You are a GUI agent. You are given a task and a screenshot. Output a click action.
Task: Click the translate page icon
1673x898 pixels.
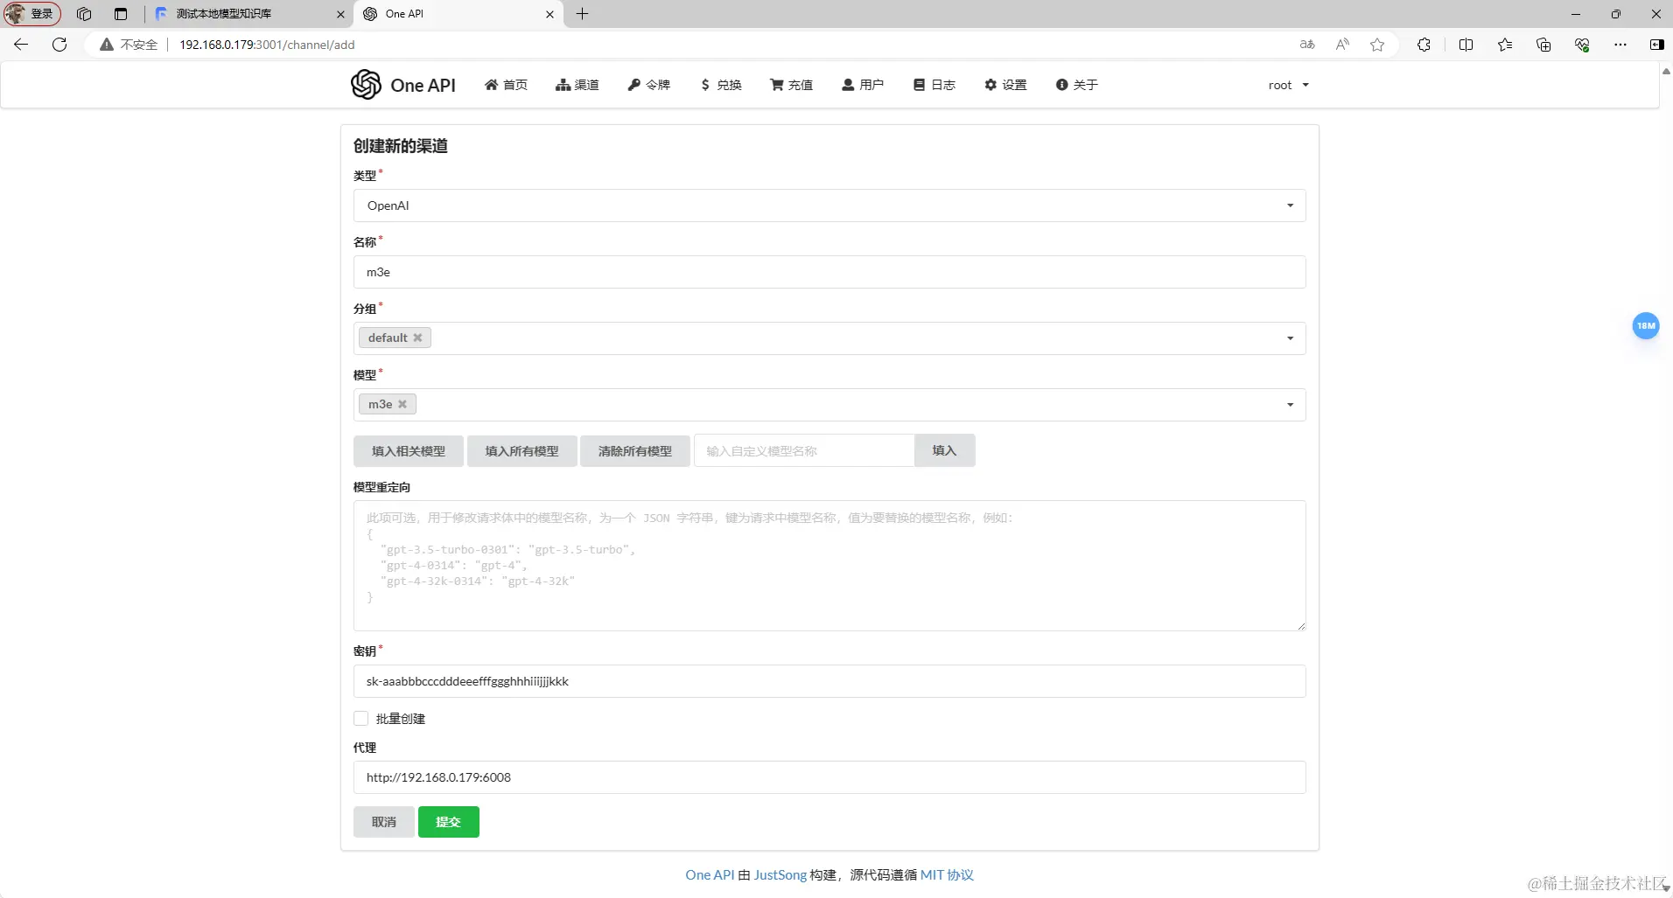(x=1307, y=45)
